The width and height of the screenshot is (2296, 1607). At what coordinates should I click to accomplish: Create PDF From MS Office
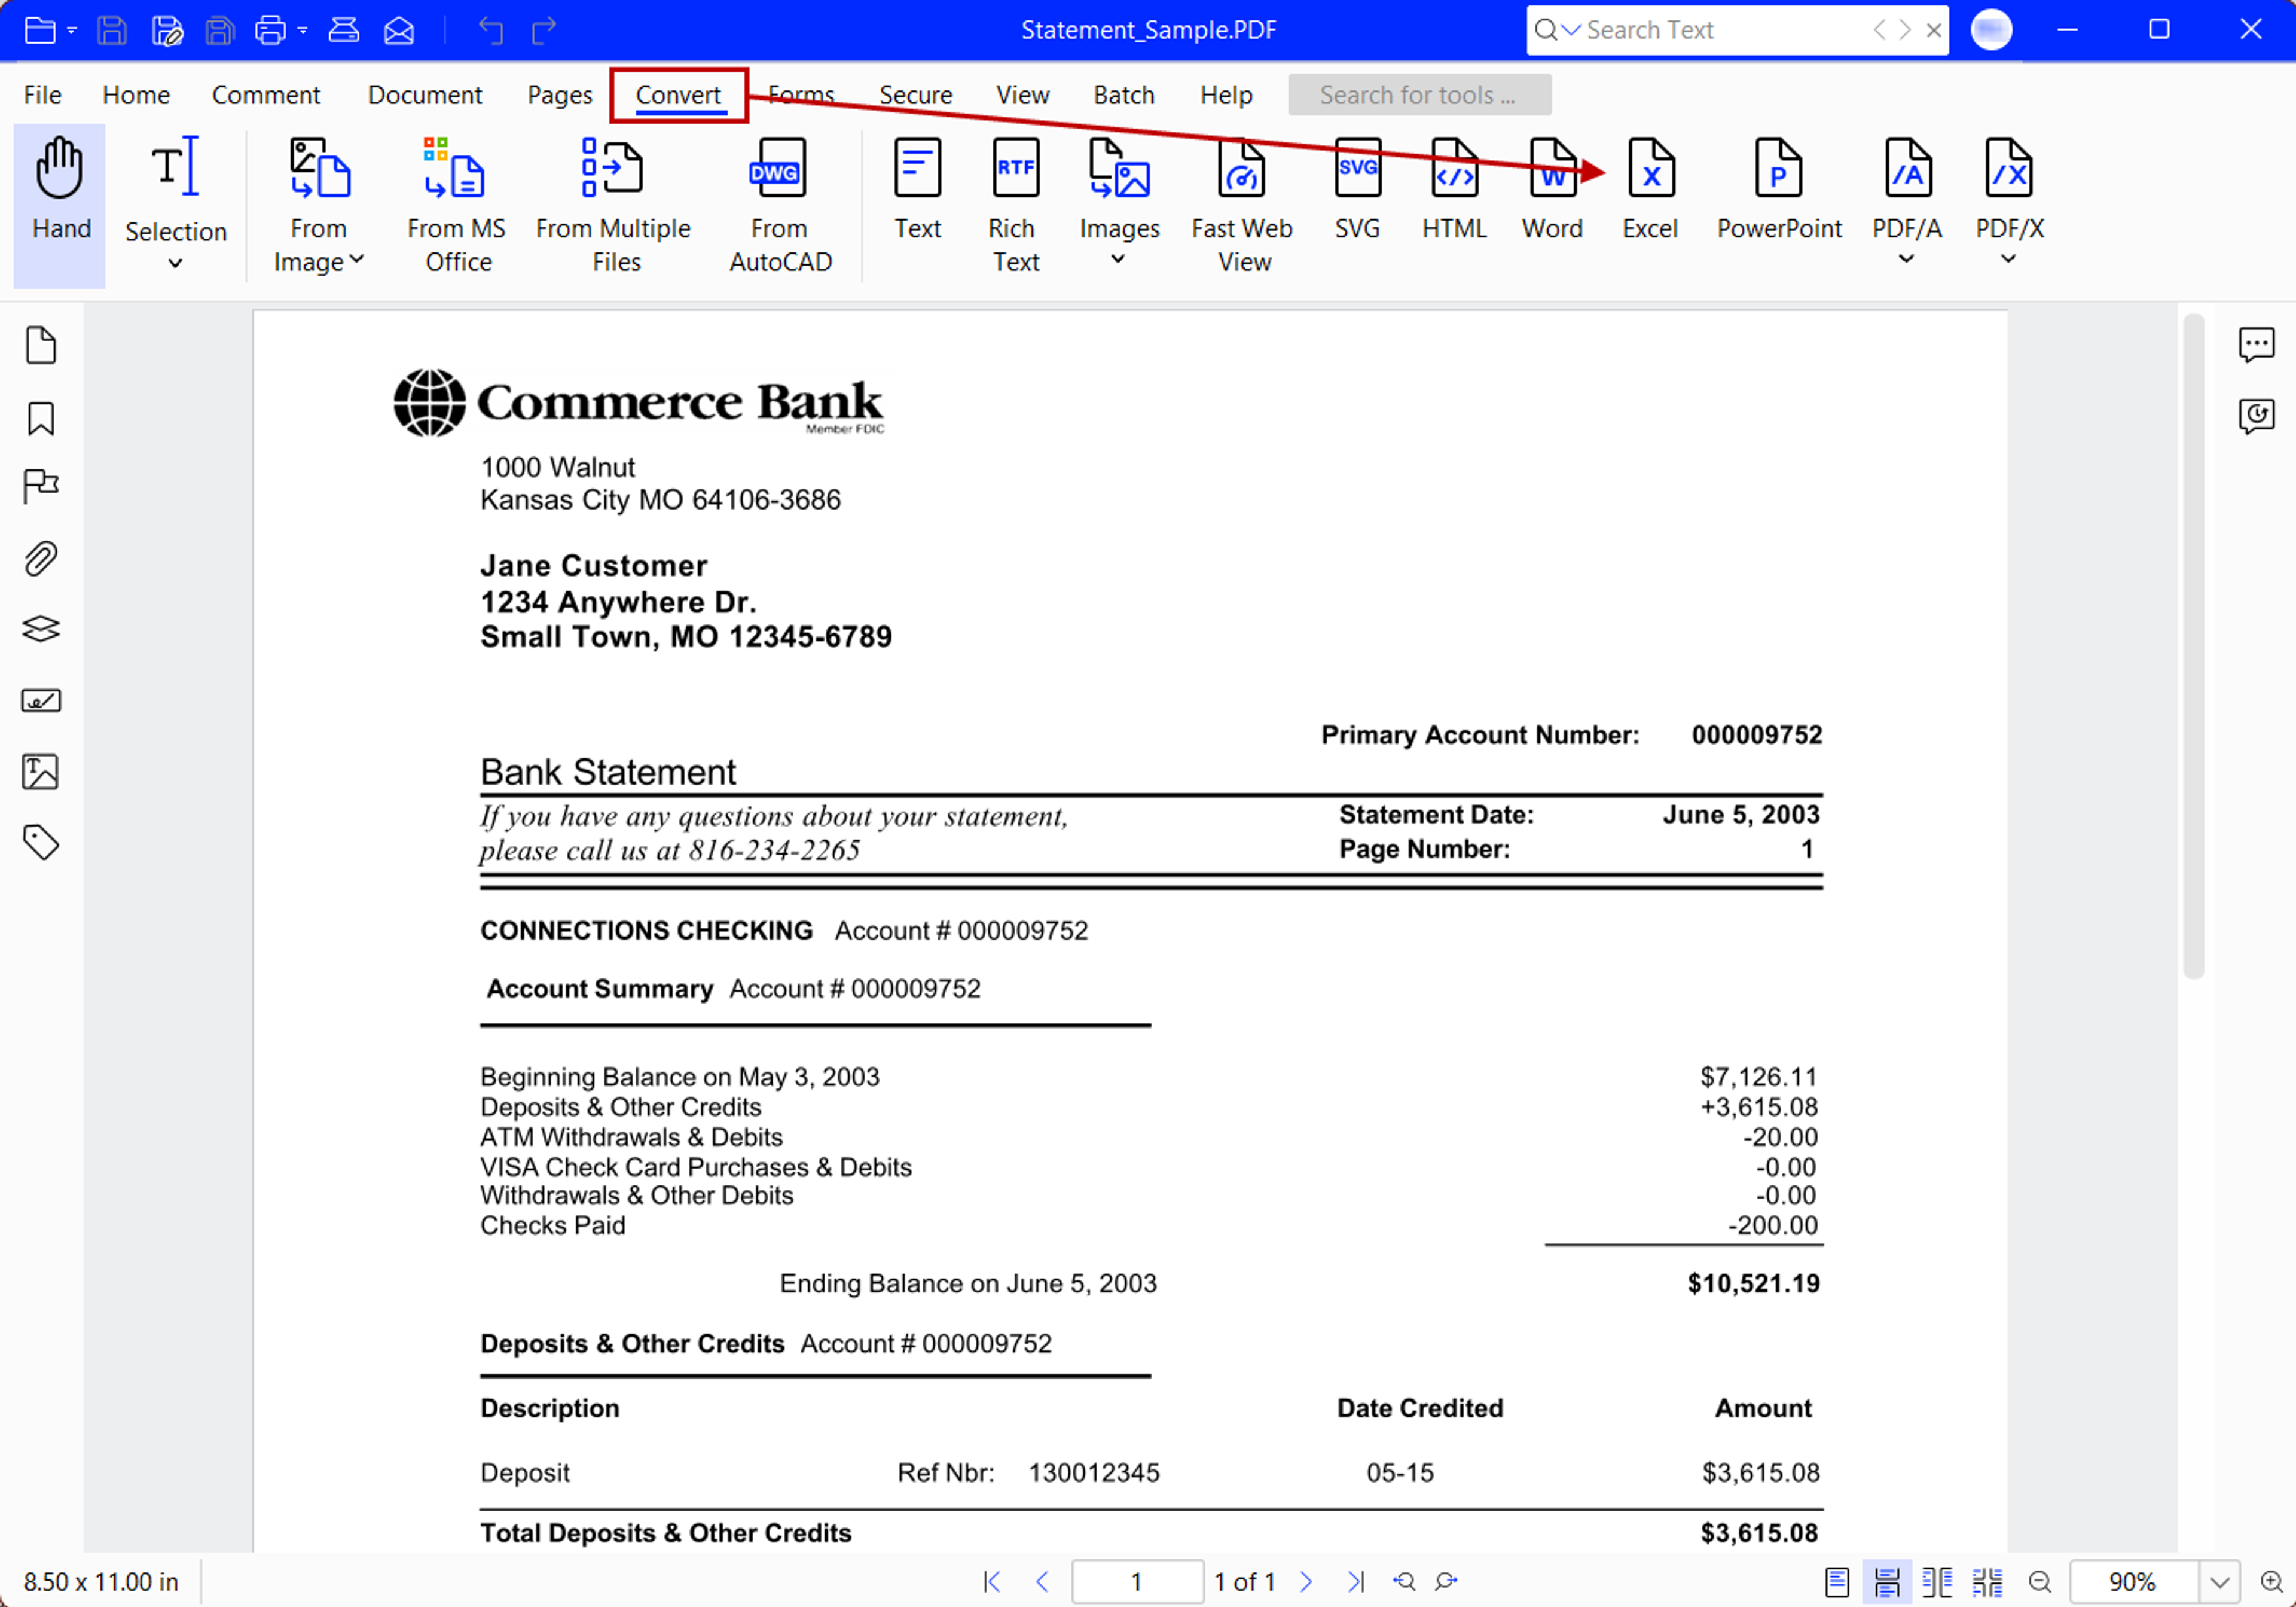click(x=457, y=205)
